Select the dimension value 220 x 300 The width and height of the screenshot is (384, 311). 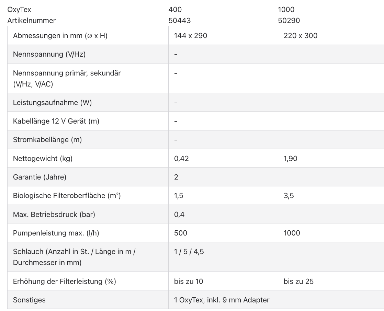point(301,36)
